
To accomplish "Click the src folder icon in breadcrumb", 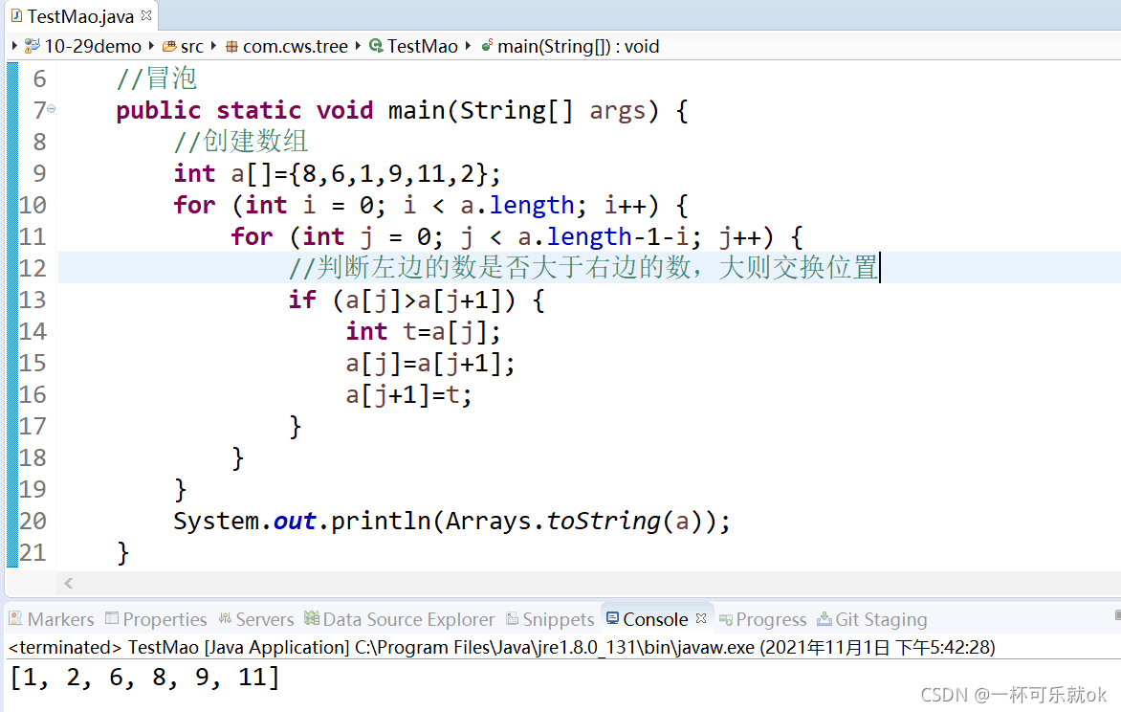I will tap(169, 47).
